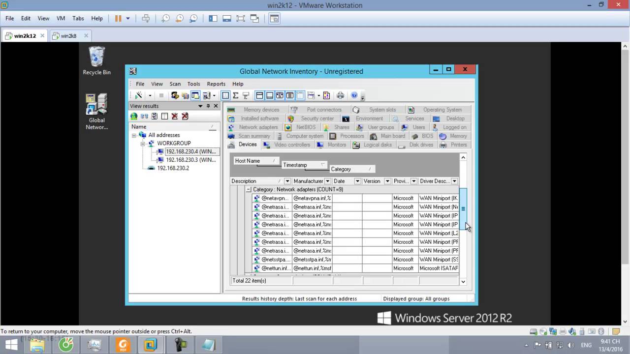Click scroll down arrow in device grid
This screenshot has width=630, height=354.
tap(463, 282)
